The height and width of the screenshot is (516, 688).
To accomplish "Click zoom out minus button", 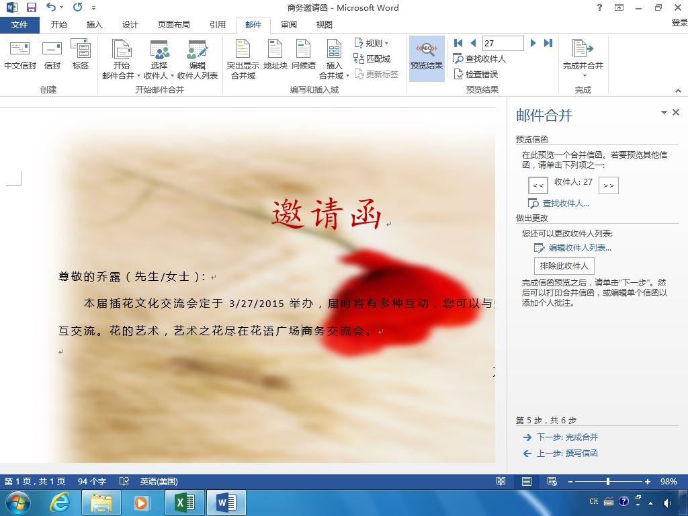I will [x=570, y=481].
